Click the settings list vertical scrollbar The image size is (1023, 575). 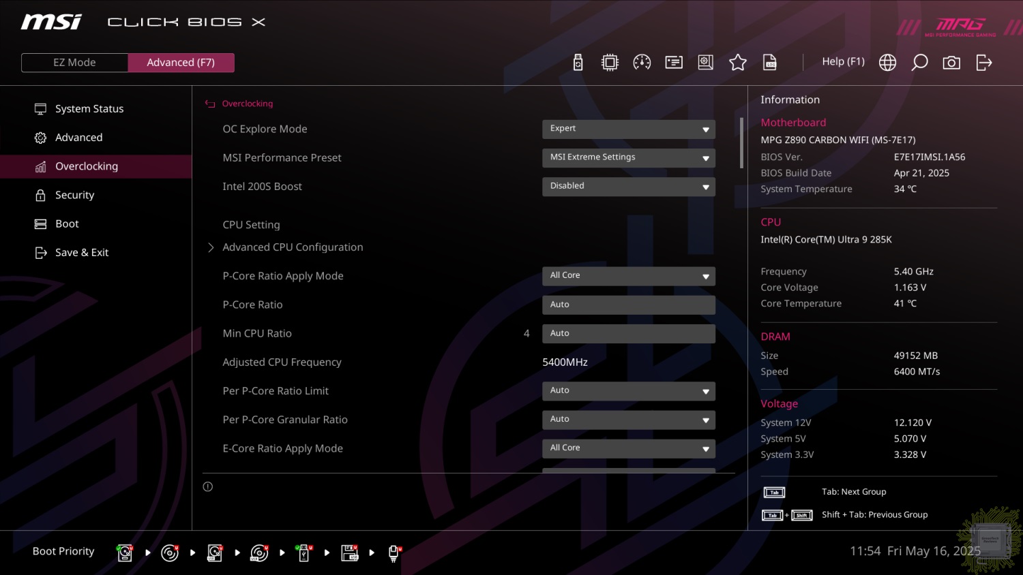741,143
